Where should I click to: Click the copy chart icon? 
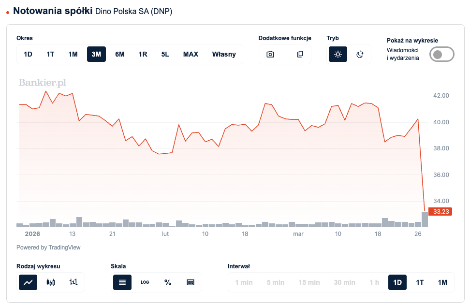(x=300, y=54)
